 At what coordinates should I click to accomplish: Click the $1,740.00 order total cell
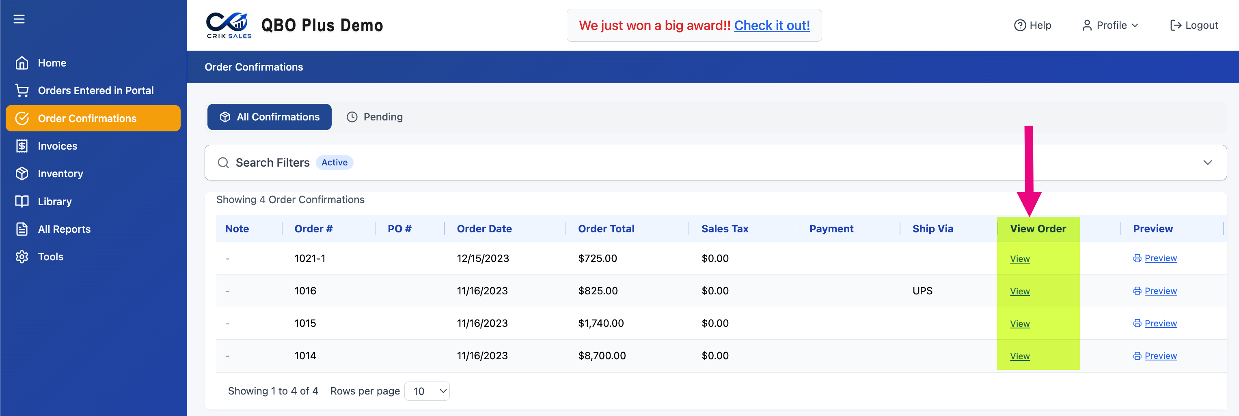(601, 323)
